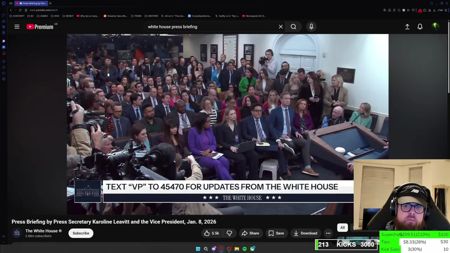Image resolution: width=450 pixels, height=253 pixels.
Task: Select the 'All' filter chip
Action: (342, 228)
